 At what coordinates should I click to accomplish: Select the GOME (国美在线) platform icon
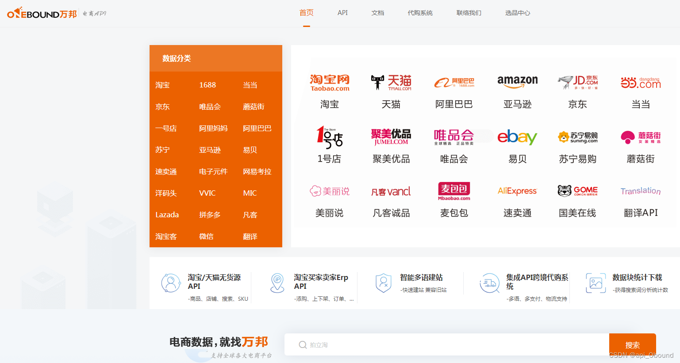[577, 190]
